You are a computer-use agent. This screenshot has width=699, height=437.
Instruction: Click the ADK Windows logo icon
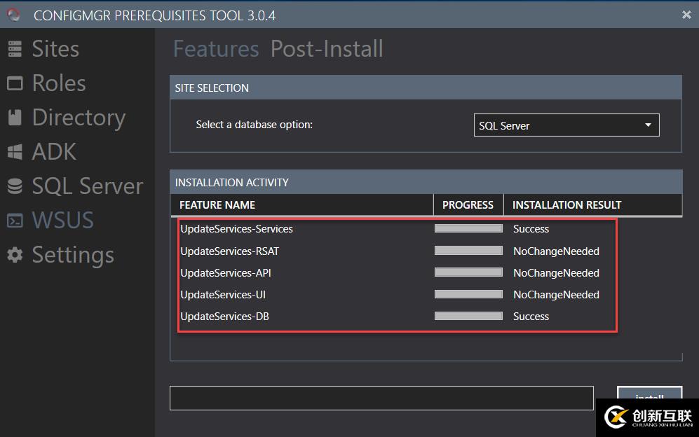tap(15, 152)
